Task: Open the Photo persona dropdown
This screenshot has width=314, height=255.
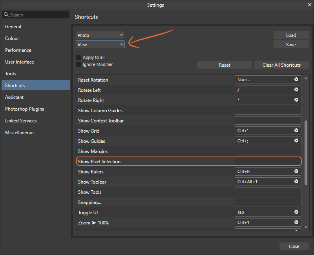Action: click(100, 35)
